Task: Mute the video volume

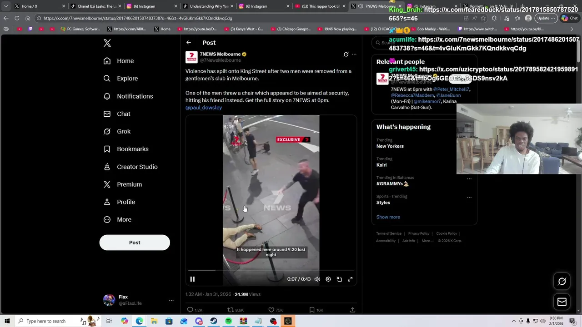Action: click(x=317, y=279)
